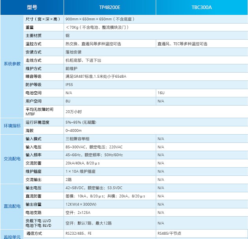Click the 空开：2x125A value
Viewport: 248px width, 239px height.
tap(78, 212)
